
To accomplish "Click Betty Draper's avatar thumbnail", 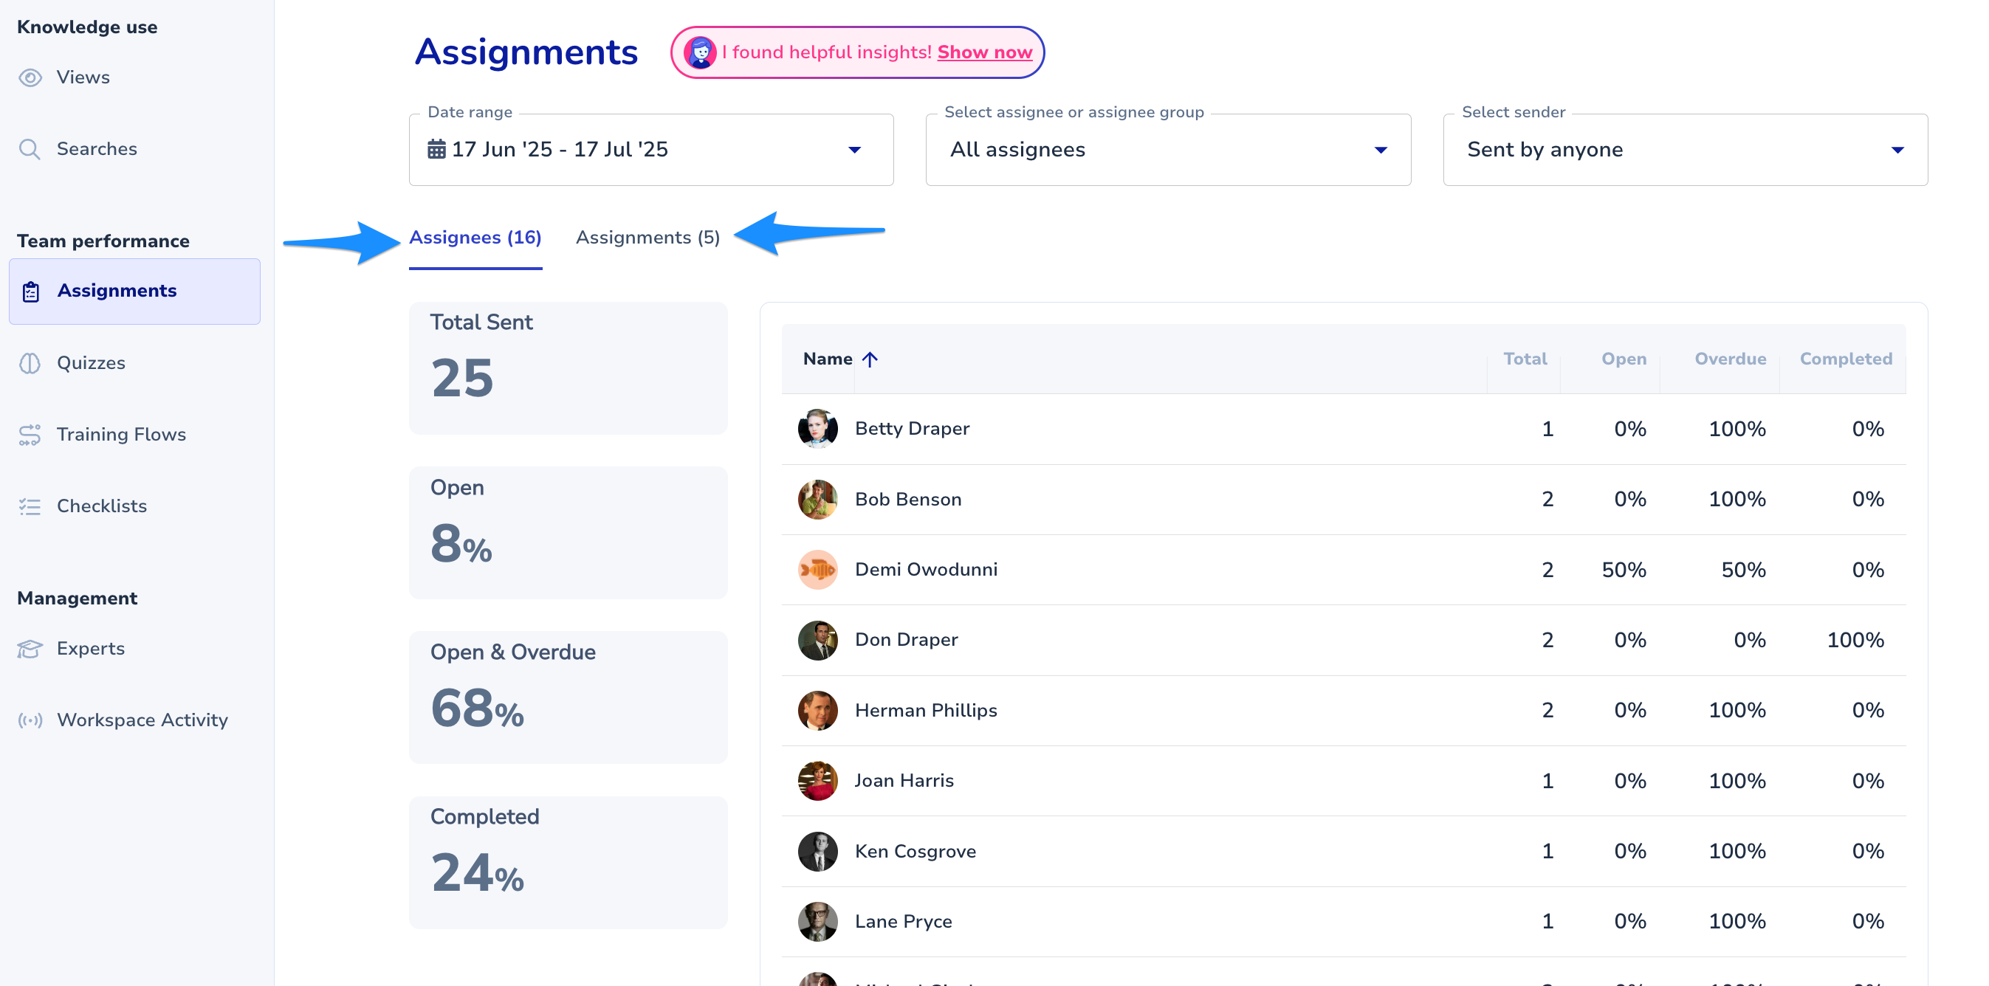I will click(x=817, y=429).
